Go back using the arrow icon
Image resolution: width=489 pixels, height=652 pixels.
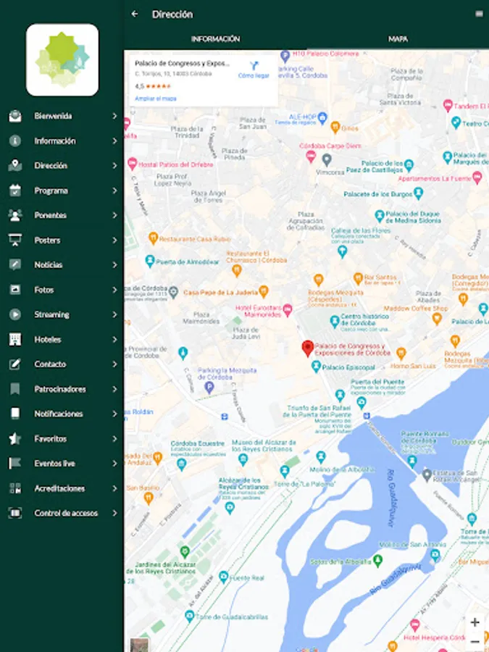(x=134, y=14)
